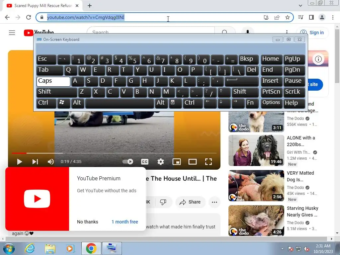This screenshot has height=255, width=340.
Task: Open Windows Media Player in taskbar
Action: point(70,248)
